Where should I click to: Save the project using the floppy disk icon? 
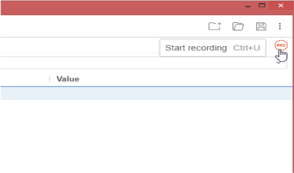coord(261,26)
